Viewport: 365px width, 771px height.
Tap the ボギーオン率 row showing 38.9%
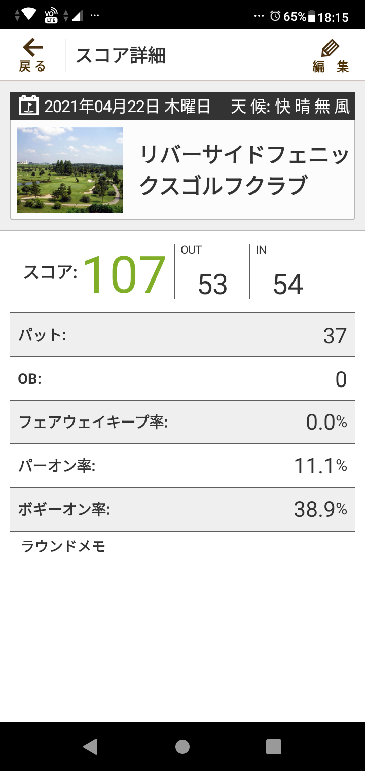click(182, 509)
